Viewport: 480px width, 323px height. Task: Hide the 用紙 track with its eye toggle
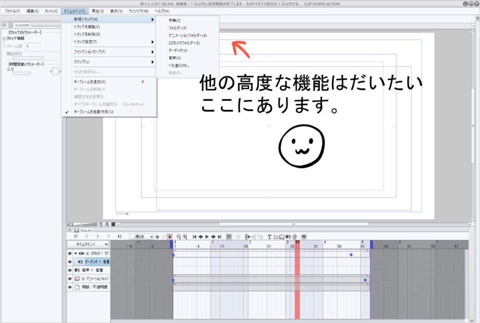pos(69,286)
